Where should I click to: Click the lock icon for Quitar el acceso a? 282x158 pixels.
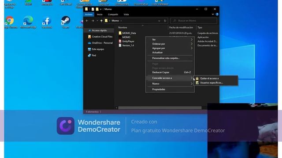[197, 79]
